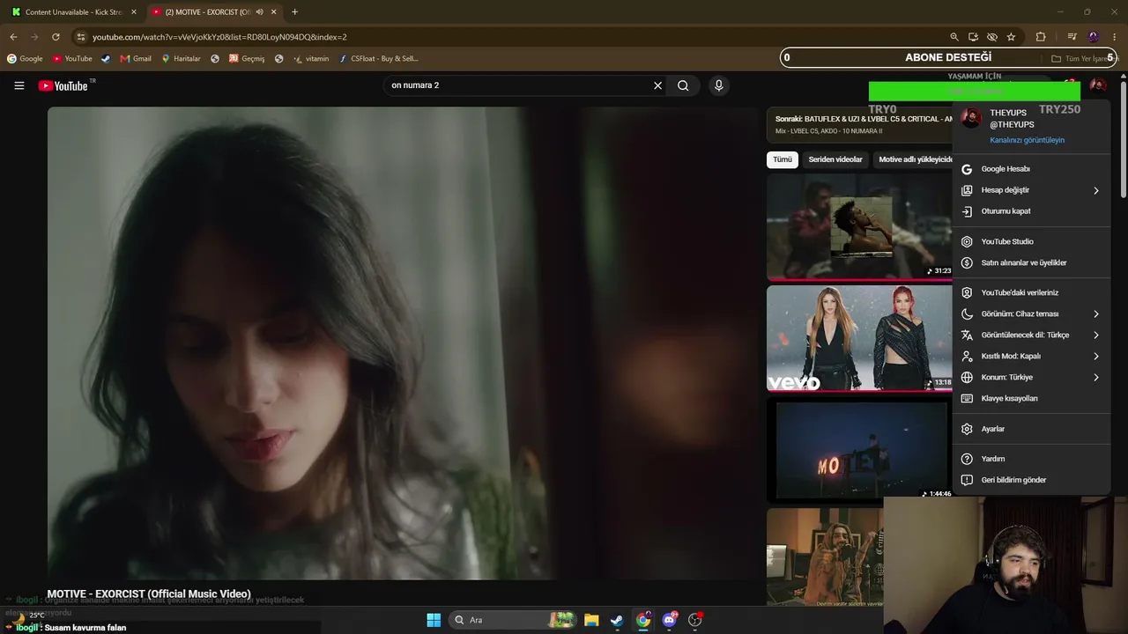This screenshot has width=1128, height=634.
Task: Click the taskbar Ara search box
Action: tap(513, 620)
